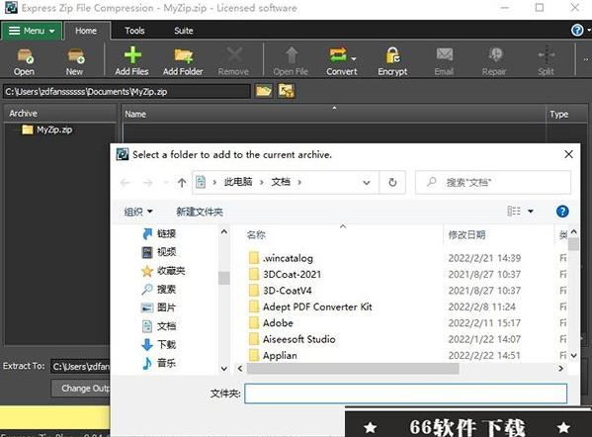The height and width of the screenshot is (437, 592).
Task: Open the 组织 dropdown menu
Action: pyautogui.click(x=138, y=212)
